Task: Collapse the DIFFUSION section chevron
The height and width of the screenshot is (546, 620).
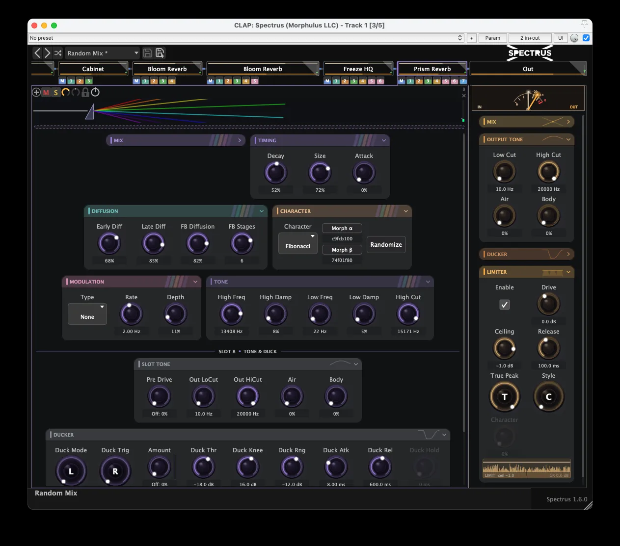Action: (x=262, y=211)
